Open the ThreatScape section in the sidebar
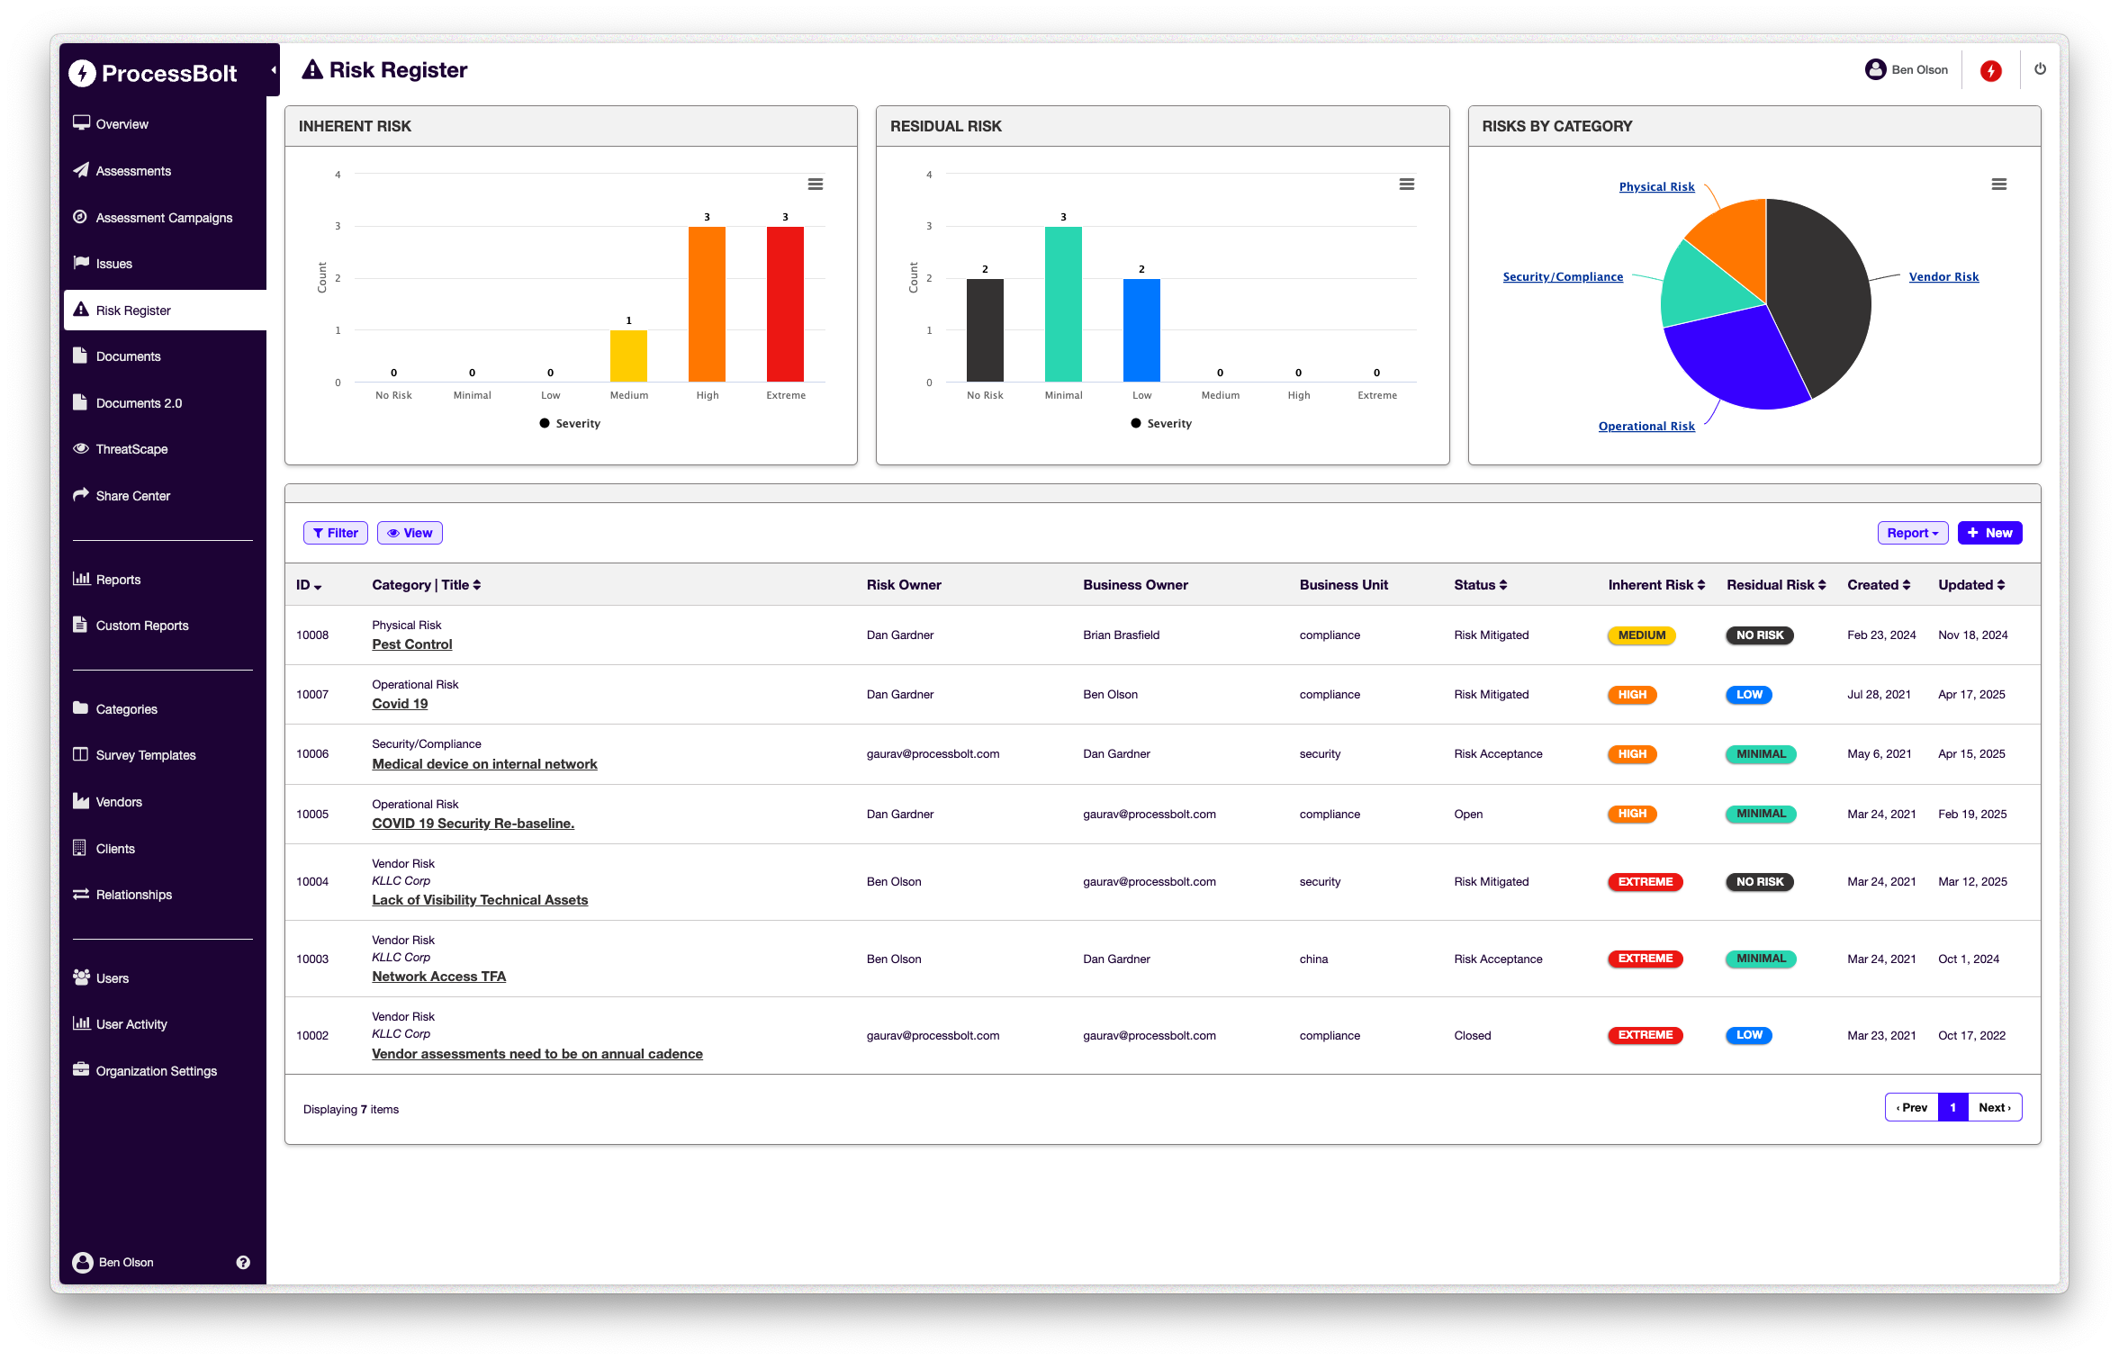2119x1360 pixels. coord(131,448)
